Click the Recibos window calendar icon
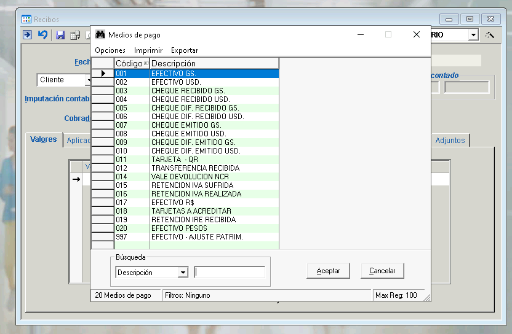 tap(26, 20)
